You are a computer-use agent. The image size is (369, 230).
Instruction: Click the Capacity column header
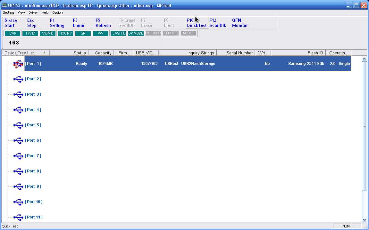tap(103, 53)
